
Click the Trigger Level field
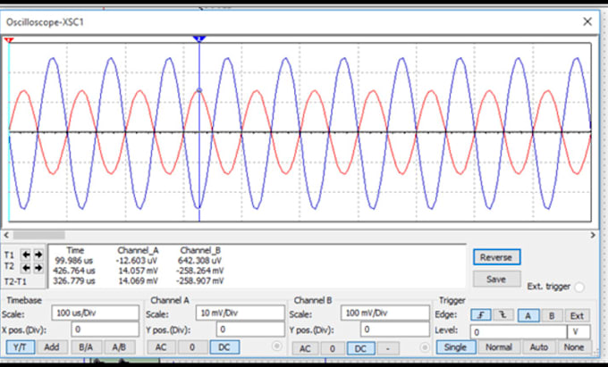(519, 332)
